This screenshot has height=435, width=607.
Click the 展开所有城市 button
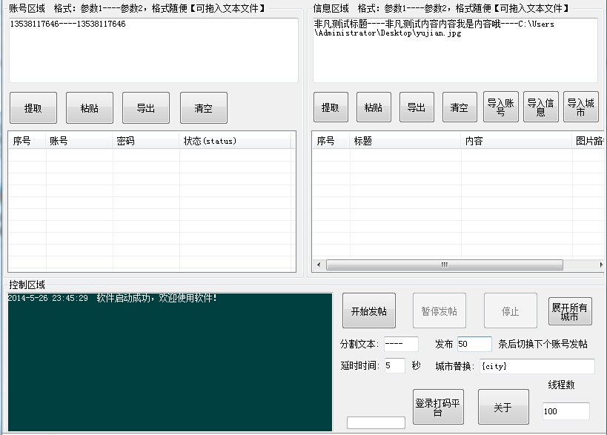click(570, 310)
